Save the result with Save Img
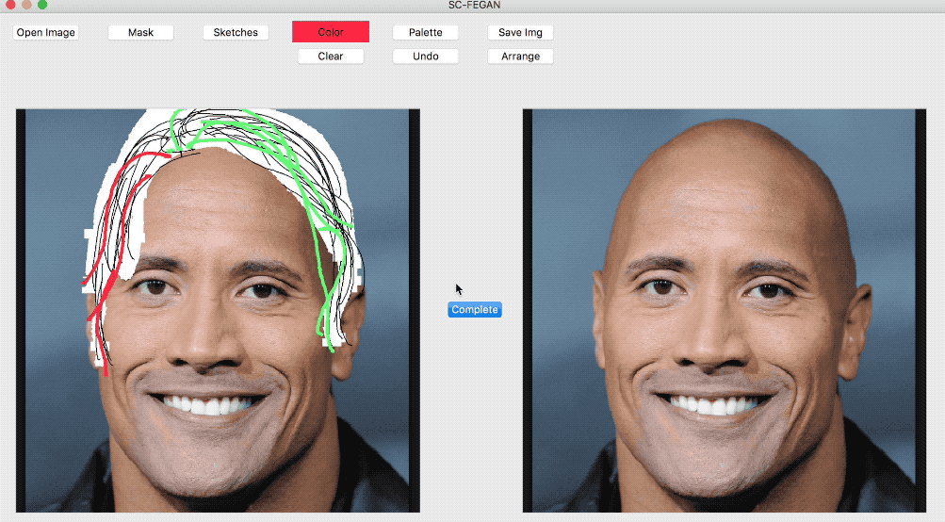 tap(520, 33)
